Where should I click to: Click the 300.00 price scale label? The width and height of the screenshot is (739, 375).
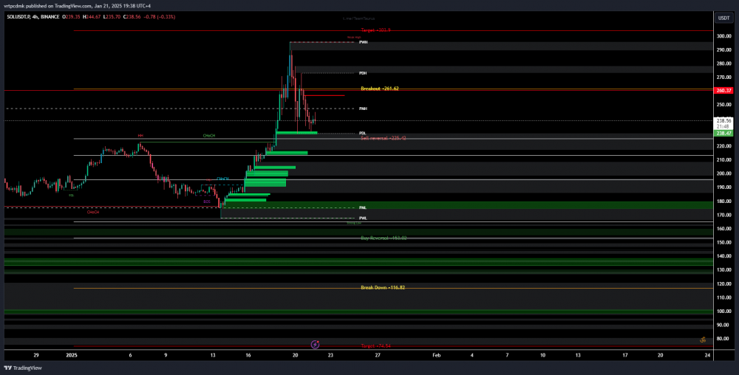(723, 36)
